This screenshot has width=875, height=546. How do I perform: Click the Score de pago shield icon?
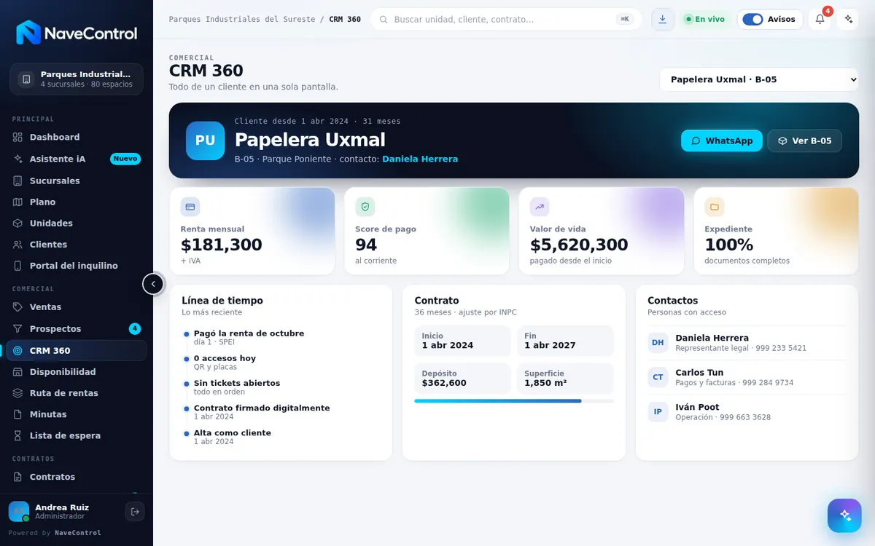[365, 207]
